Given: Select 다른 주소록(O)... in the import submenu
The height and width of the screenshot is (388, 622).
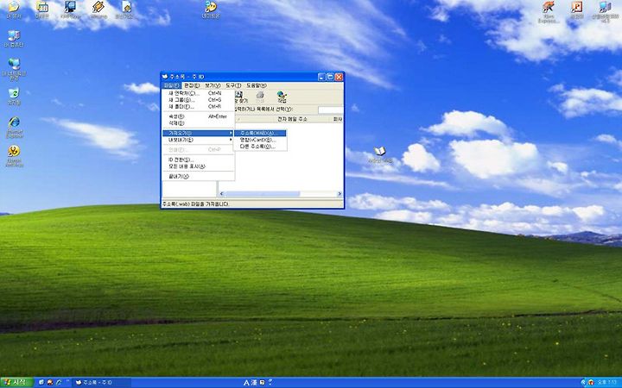Looking at the screenshot, I should pyautogui.click(x=260, y=147).
